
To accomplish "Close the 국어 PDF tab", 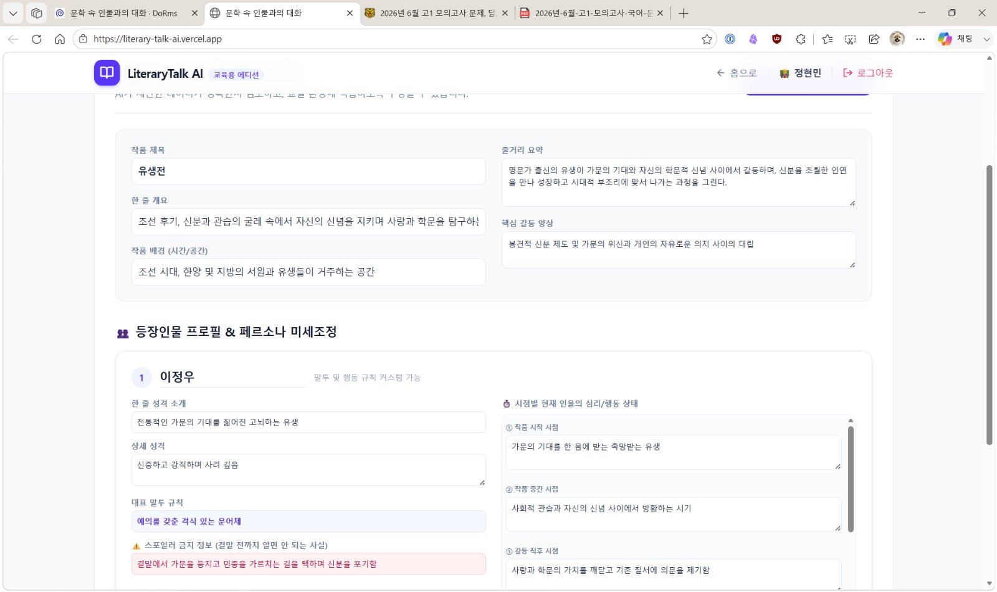I will pos(660,13).
